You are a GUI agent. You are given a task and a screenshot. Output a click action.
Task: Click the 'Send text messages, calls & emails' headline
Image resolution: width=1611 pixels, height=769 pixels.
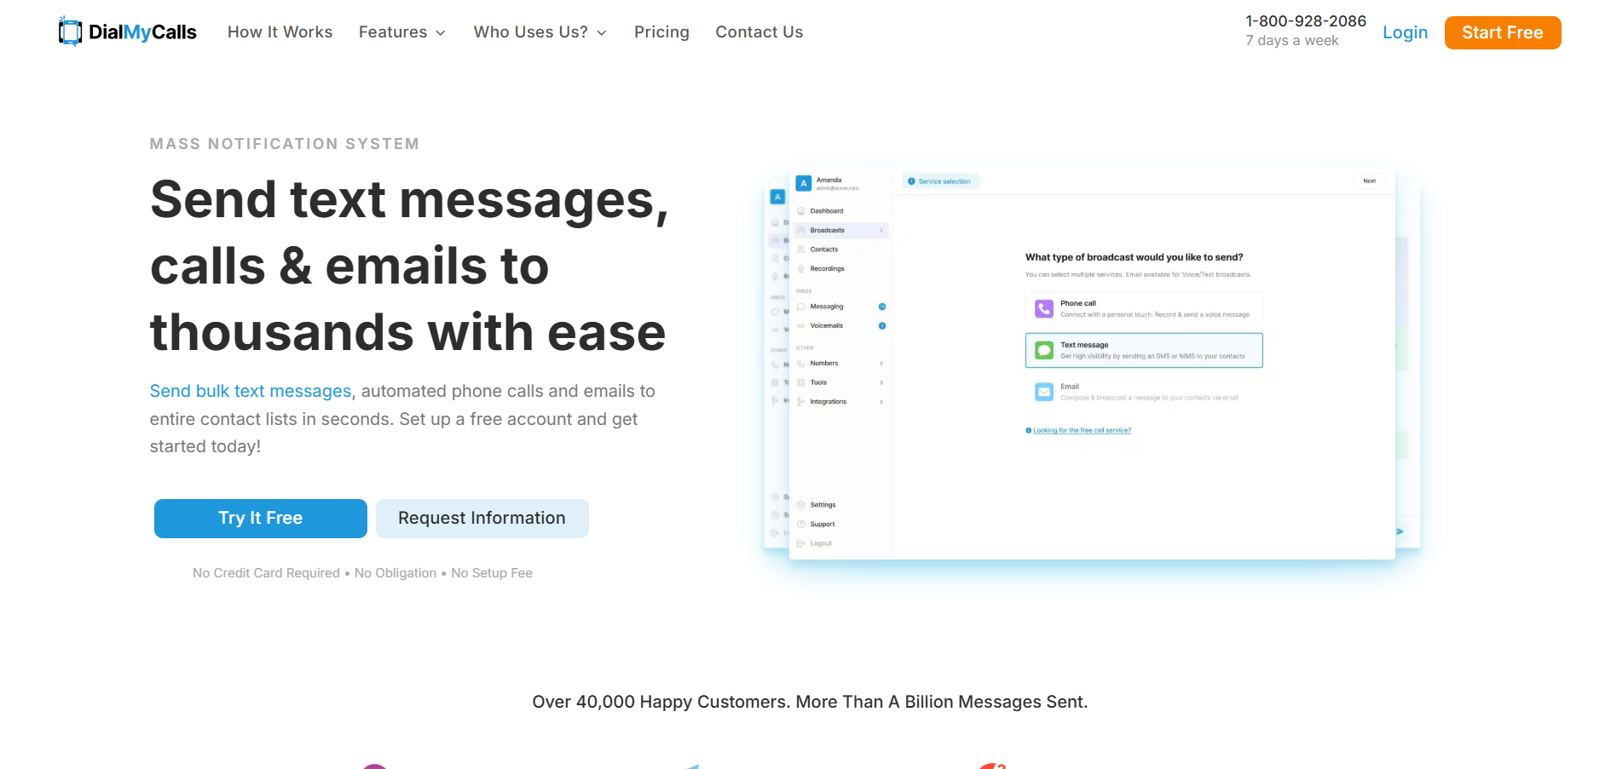click(x=409, y=265)
